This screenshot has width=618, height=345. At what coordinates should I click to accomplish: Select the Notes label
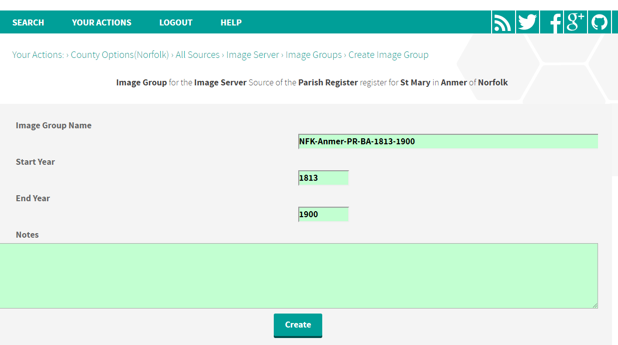click(27, 235)
